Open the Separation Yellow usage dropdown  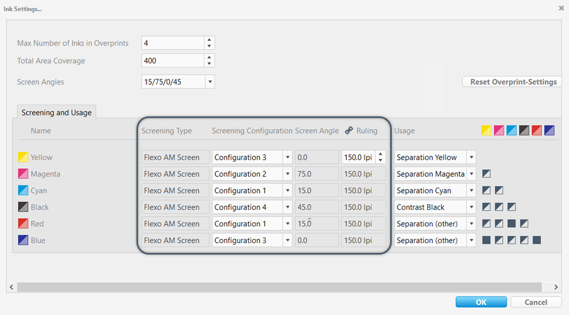pos(471,157)
